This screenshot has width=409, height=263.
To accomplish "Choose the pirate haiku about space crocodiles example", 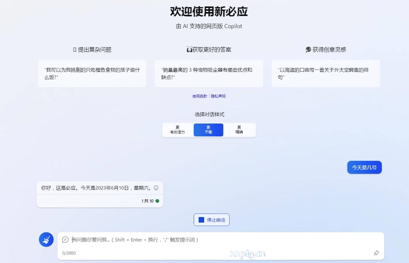I will [326, 73].
